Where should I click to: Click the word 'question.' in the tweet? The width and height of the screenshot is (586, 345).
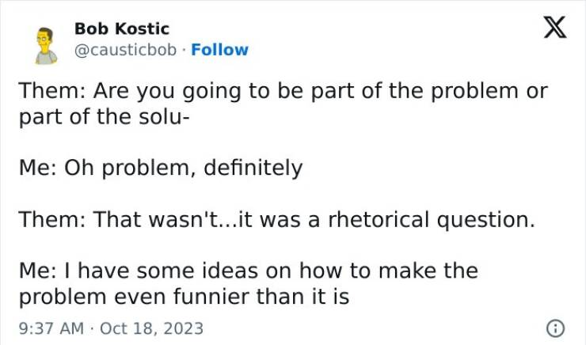486,220
